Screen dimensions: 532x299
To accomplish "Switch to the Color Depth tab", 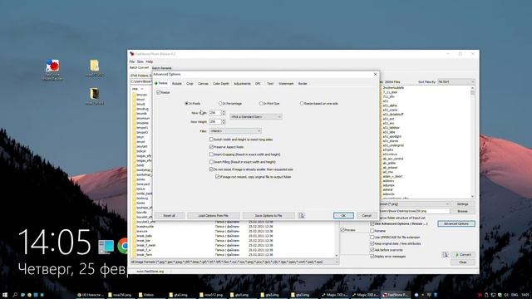I will click(221, 83).
